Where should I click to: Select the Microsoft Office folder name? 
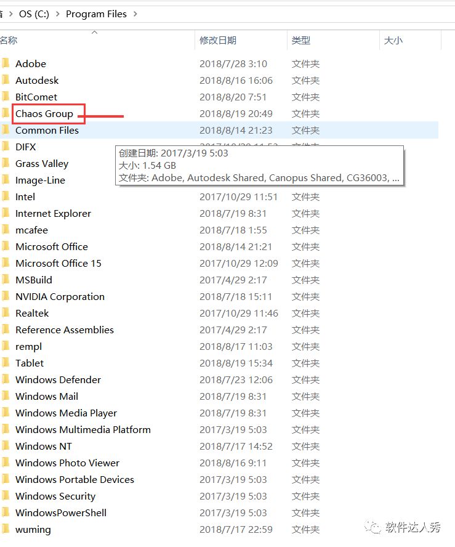pos(52,246)
